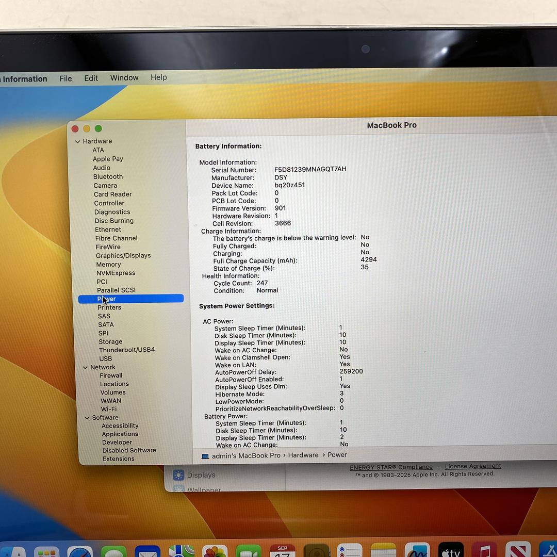Click Hardware in the bottom path bar
This screenshot has width=557, height=557.
click(303, 455)
